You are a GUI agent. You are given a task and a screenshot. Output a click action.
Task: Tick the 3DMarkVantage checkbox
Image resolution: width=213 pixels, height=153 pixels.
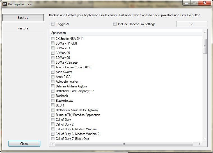52,62
